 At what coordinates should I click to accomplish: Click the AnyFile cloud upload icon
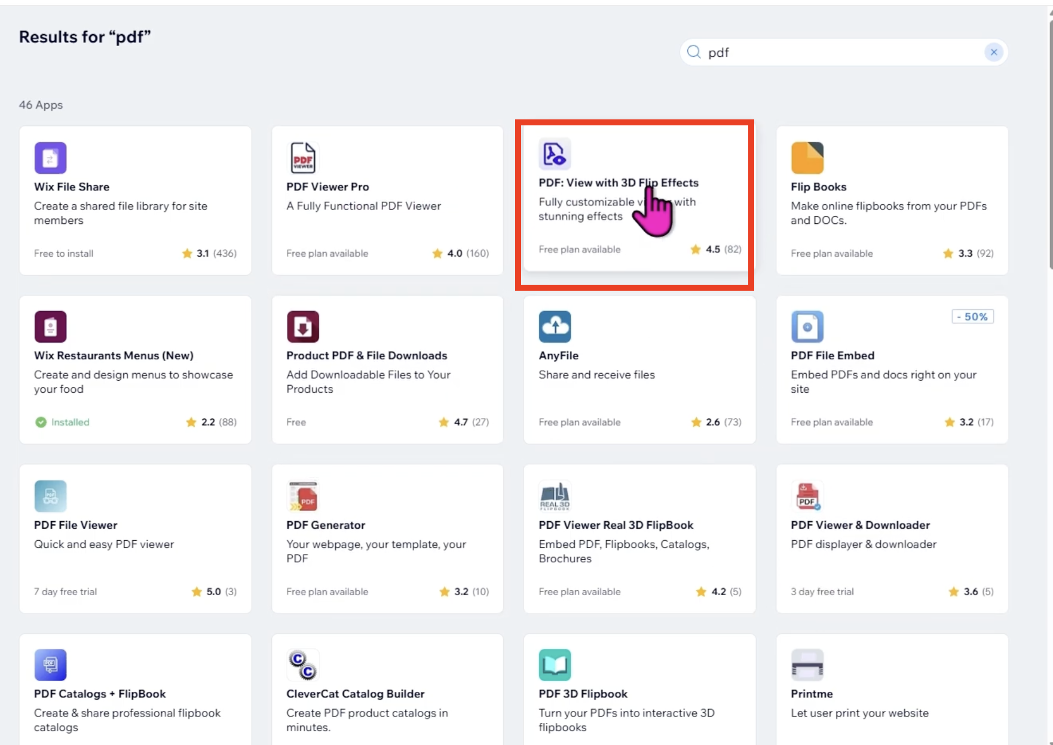(555, 326)
